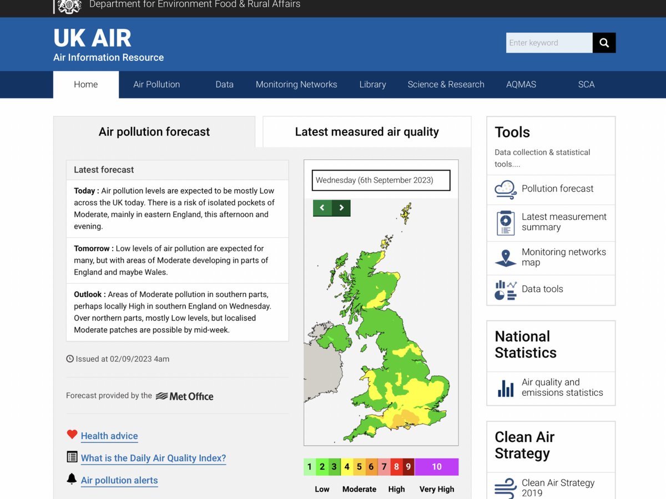Click index band 10 purple swatch
Image resolution: width=666 pixels, height=499 pixels.
[437, 467]
